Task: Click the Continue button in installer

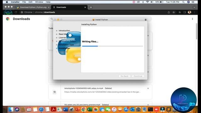Action: click(138, 76)
